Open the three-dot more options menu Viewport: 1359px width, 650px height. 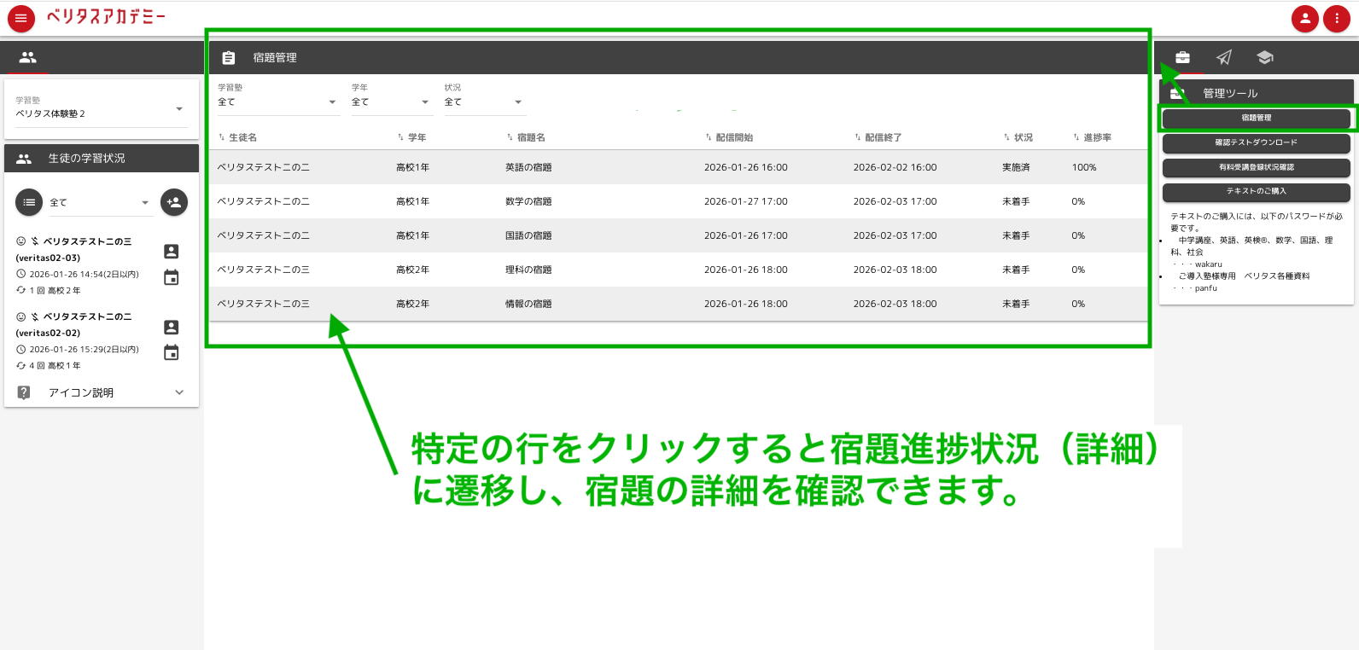coord(1336,18)
